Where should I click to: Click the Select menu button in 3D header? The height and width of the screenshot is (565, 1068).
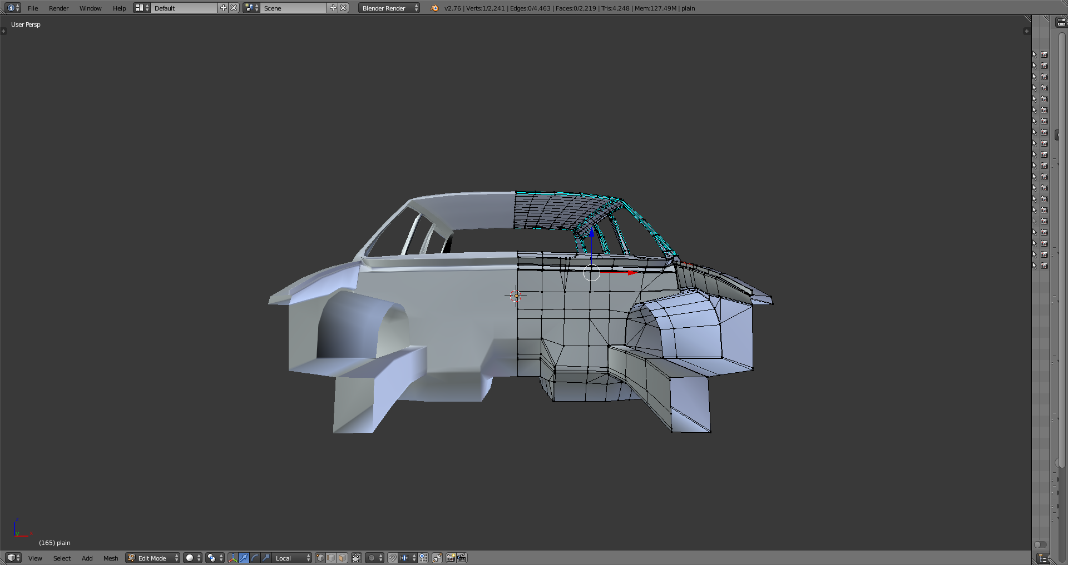pyautogui.click(x=62, y=558)
